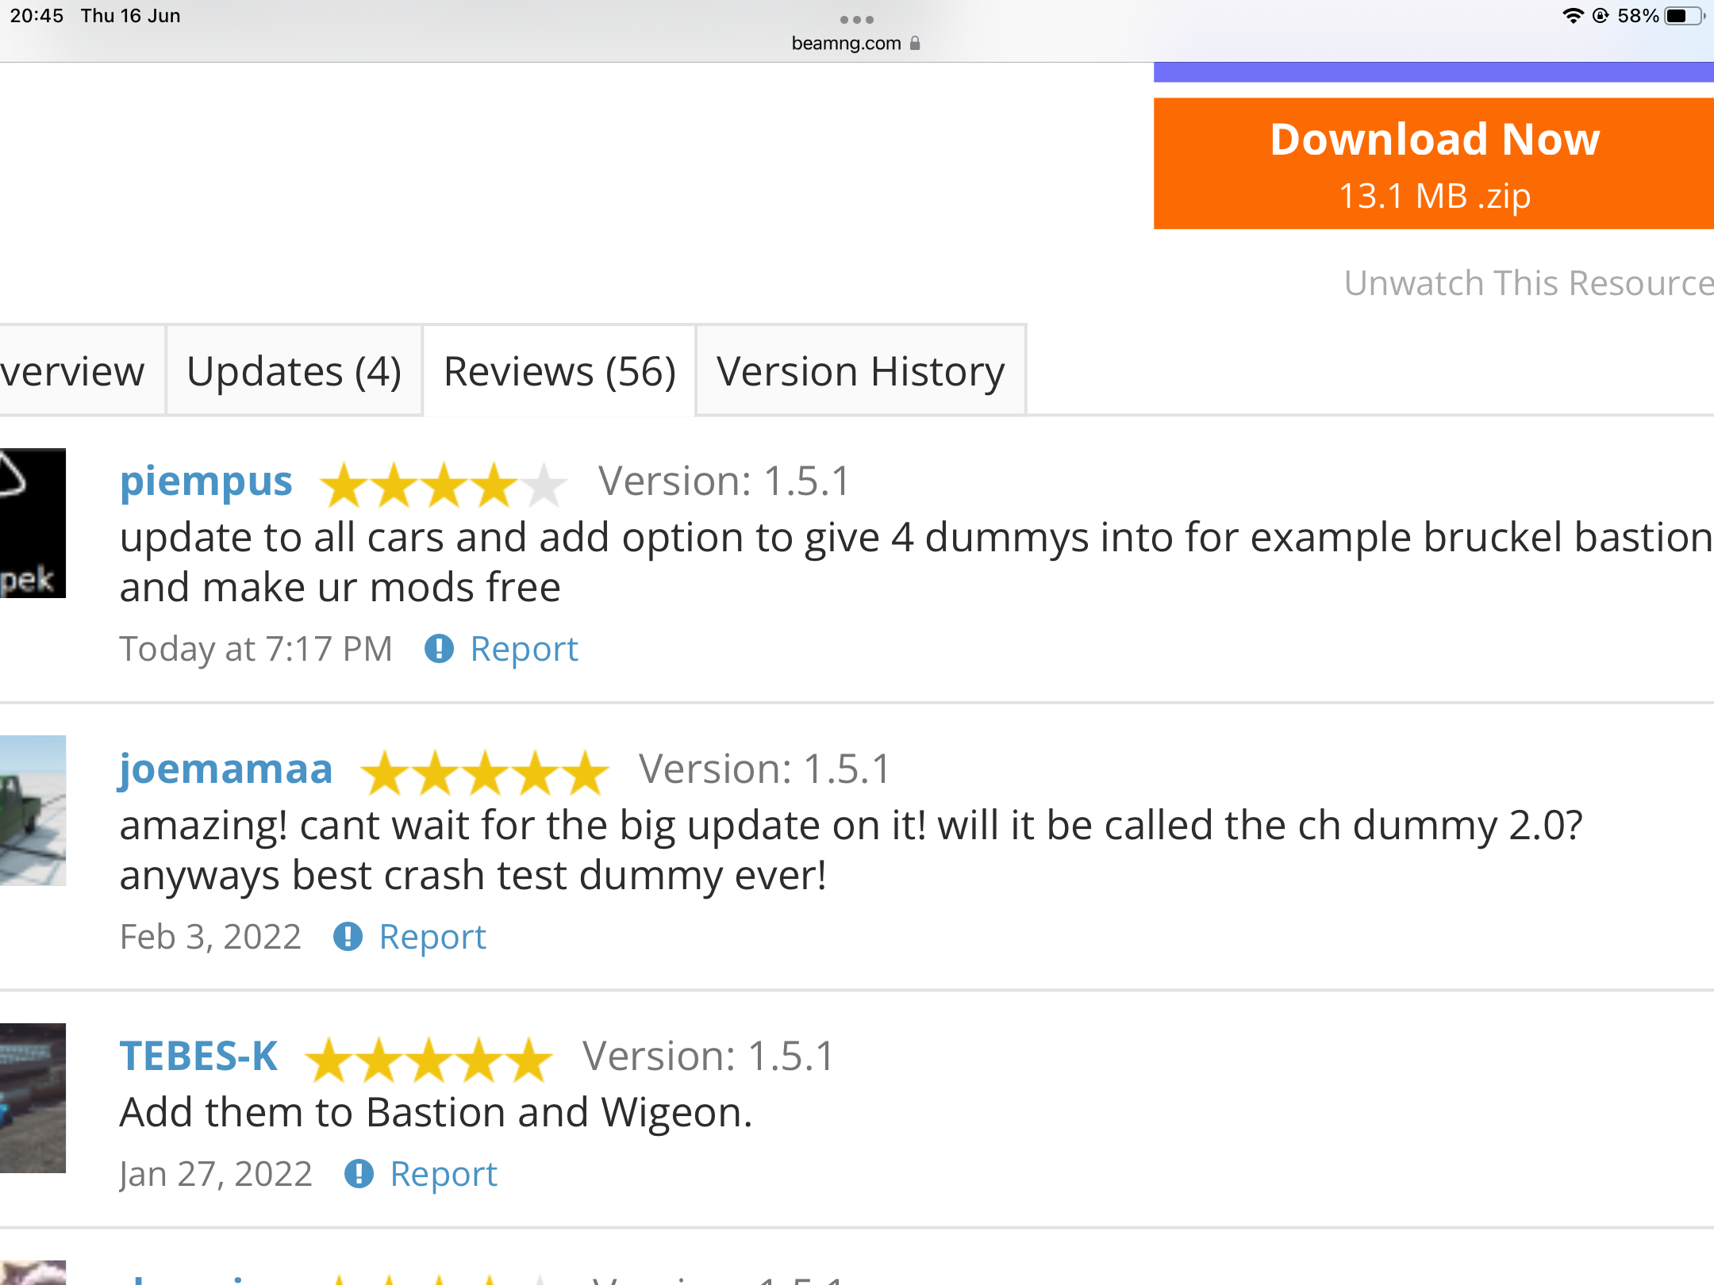Click the report icon on joemamaa's review
Viewport: 1714px width, 1285px height.
348,937
